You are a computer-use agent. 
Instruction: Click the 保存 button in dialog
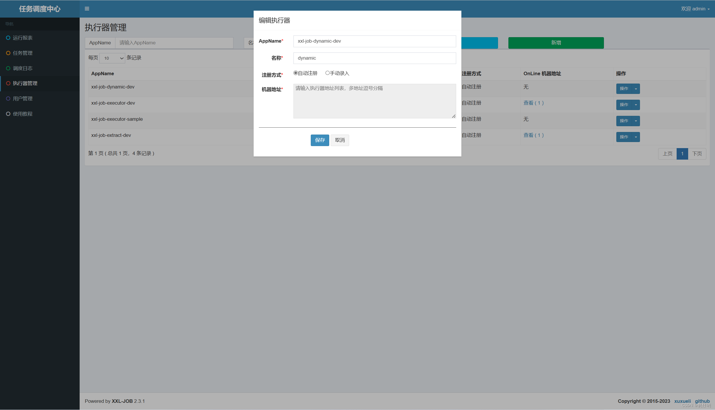click(320, 140)
